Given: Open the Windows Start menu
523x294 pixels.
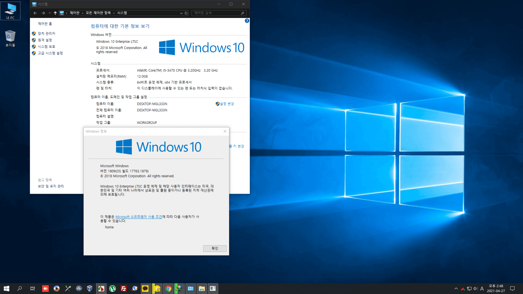Looking at the screenshot, I should tap(7, 288).
